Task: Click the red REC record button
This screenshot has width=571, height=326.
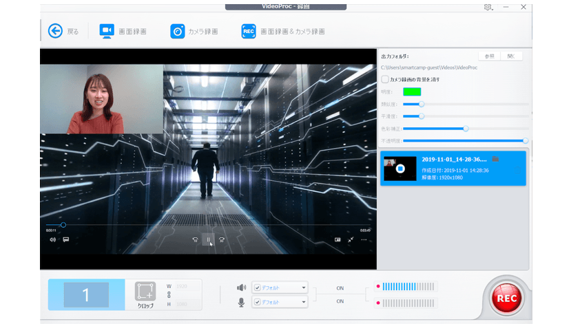Action: tap(507, 297)
